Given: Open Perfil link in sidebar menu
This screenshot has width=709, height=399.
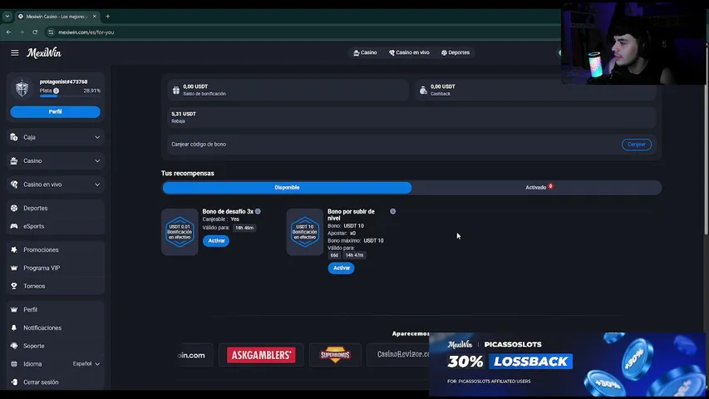Looking at the screenshot, I should pyautogui.click(x=30, y=309).
